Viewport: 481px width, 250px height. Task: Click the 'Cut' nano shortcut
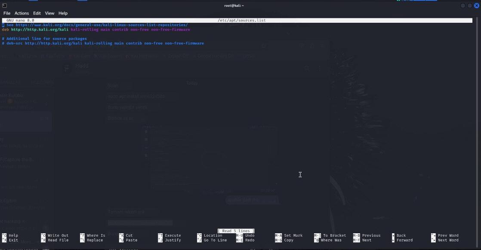pos(129,235)
